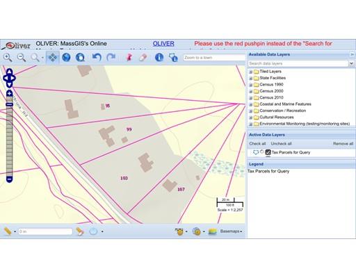Click the Available Data Layers header

pyautogui.click(x=298, y=54)
